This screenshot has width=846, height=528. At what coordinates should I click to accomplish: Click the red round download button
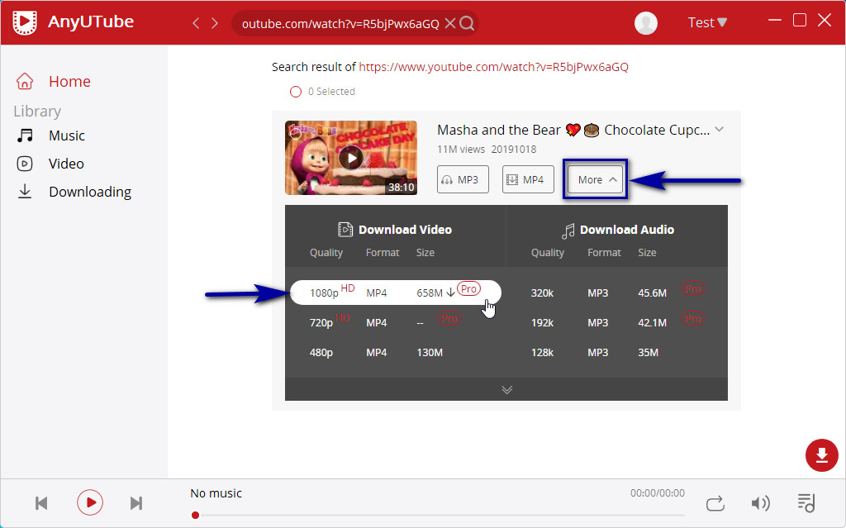pos(822,455)
